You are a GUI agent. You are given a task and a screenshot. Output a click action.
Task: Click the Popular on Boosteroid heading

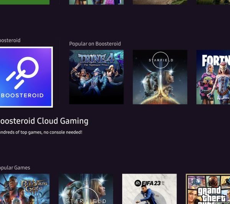click(x=95, y=44)
